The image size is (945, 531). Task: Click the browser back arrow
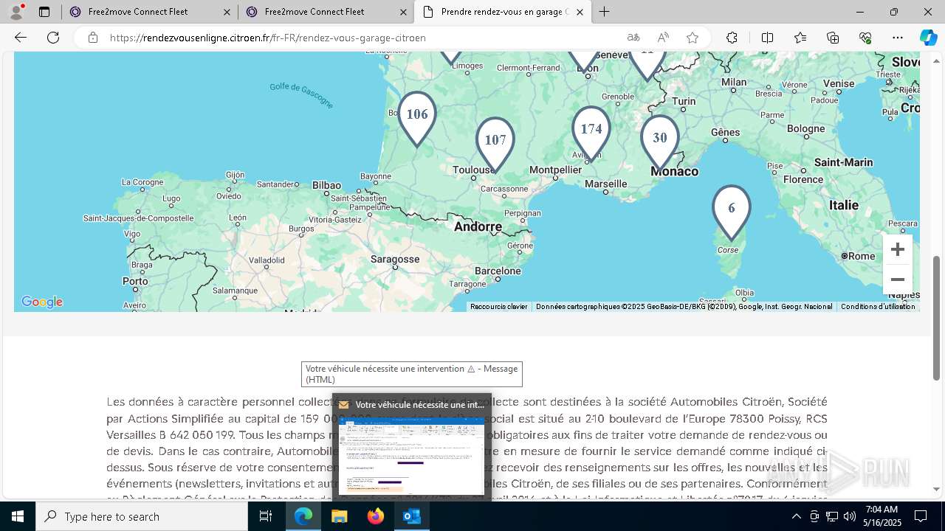tap(21, 38)
